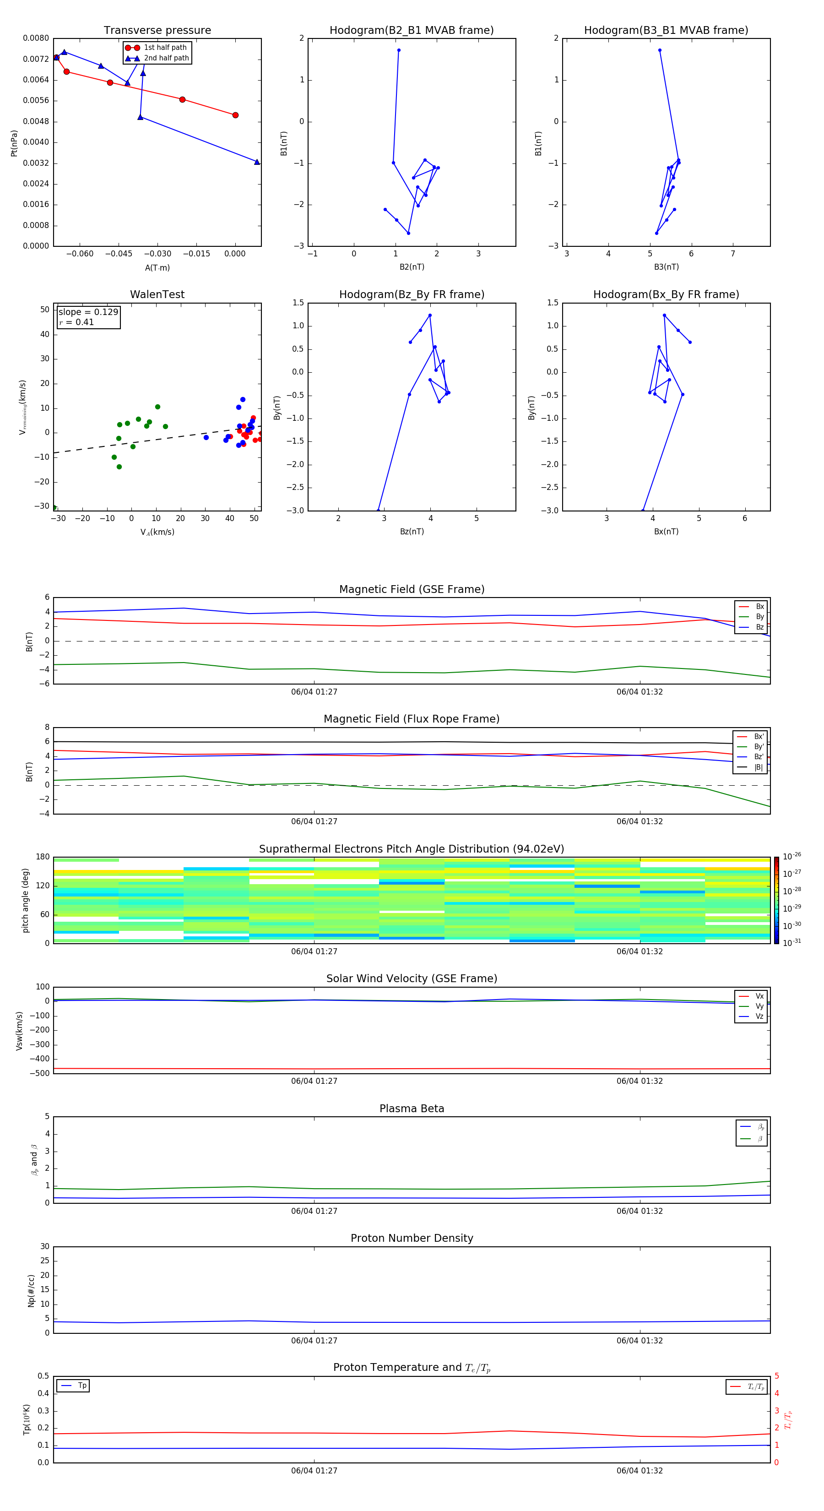Click the 'By' entry in GSE legend
The image size is (824, 1511).
751,617
